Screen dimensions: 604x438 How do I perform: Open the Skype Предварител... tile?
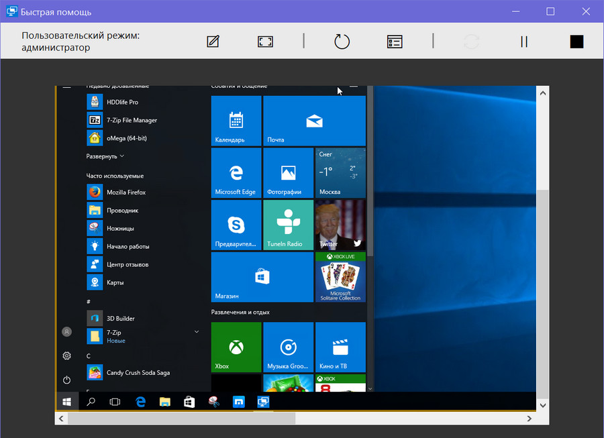[236, 225]
